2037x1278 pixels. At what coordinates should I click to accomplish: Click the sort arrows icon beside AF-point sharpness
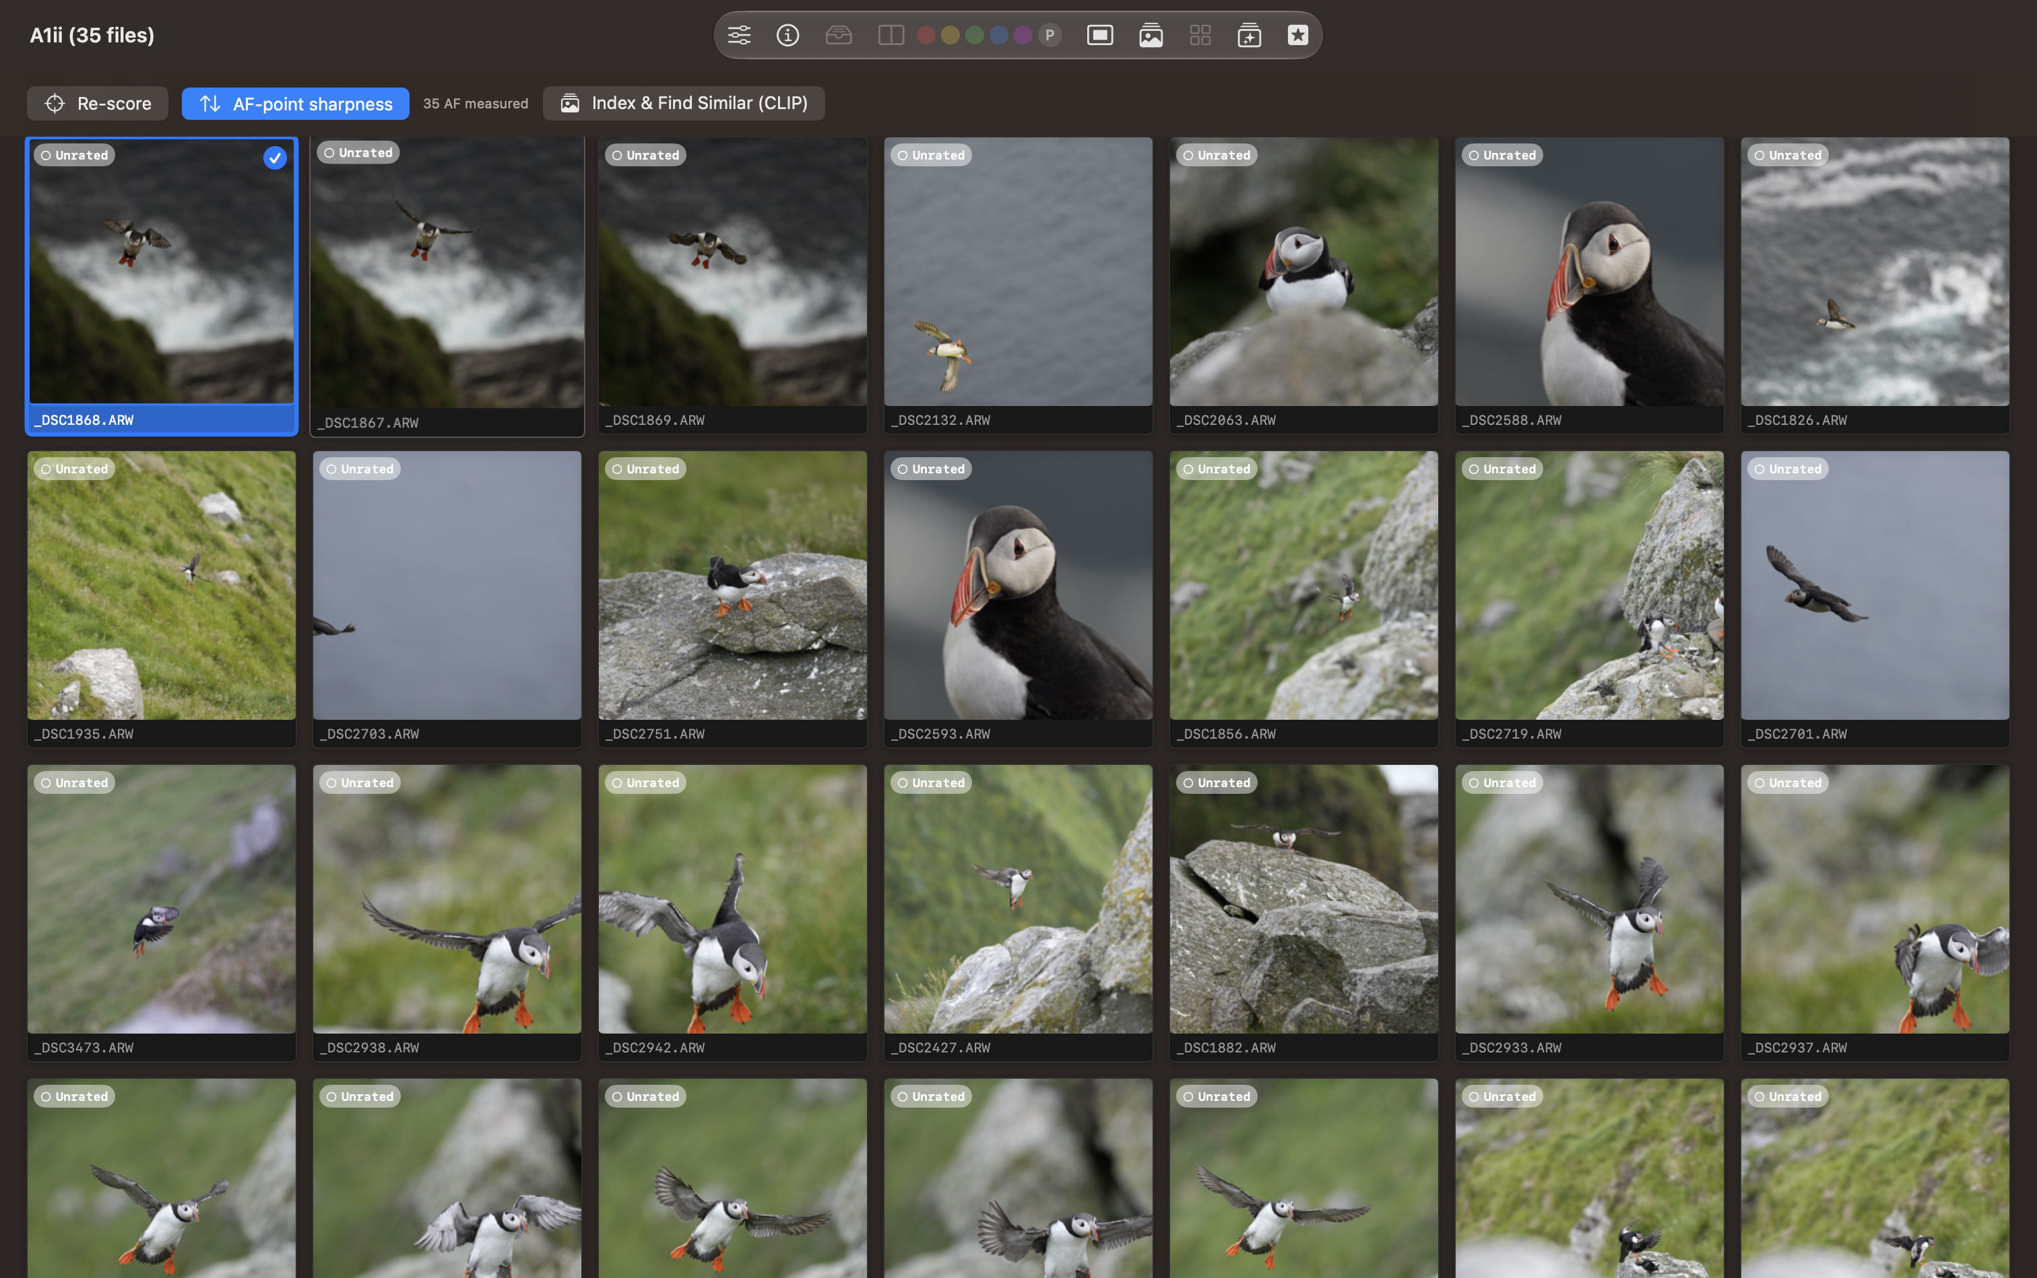pyautogui.click(x=209, y=103)
